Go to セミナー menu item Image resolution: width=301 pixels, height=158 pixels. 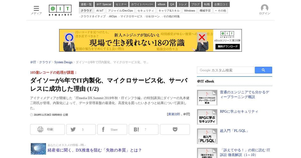pyautogui.click(x=121, y=5)
